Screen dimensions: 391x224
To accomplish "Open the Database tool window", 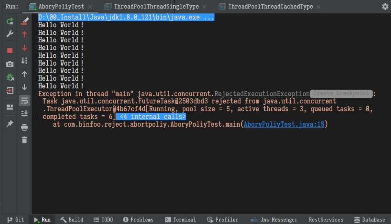I will click(x=369, y=220).
